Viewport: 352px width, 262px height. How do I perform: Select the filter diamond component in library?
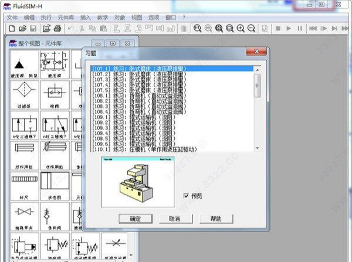click(24, 95)
